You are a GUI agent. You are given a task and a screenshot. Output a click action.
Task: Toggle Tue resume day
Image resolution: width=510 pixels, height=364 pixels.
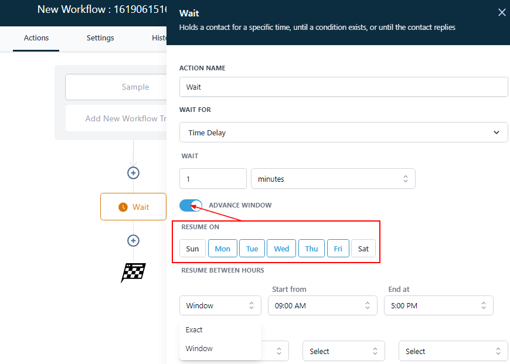[x=252, y=249]
